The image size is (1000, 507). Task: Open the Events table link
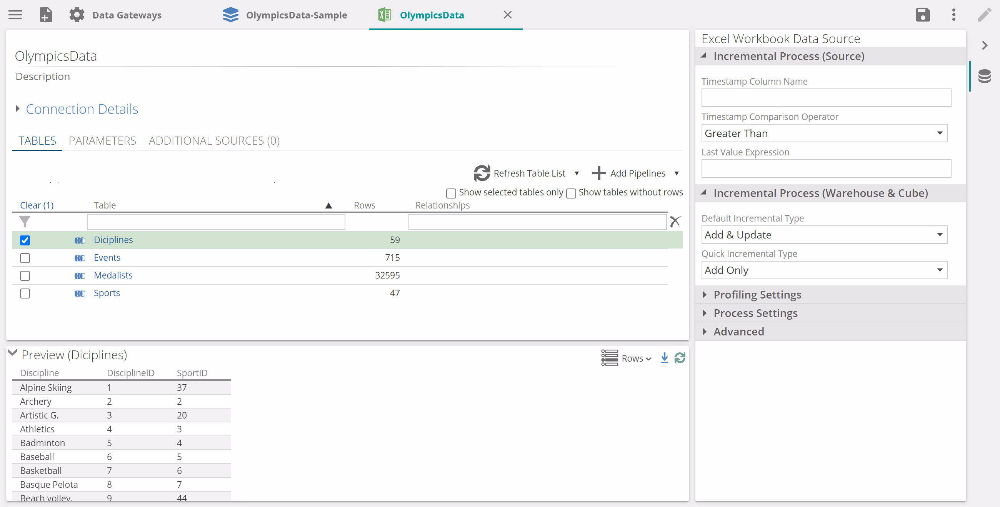[x=107, y=257]
